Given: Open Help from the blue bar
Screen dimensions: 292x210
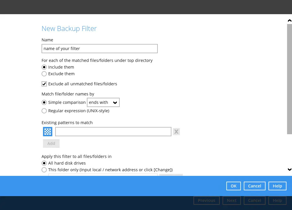Looking at the screenshot, I should 277,186.
